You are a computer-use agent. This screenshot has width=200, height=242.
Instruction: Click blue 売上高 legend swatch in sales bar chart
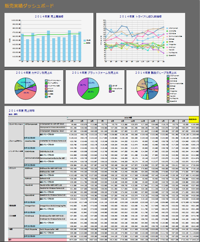pyautogui.click(x=85, y=40)
